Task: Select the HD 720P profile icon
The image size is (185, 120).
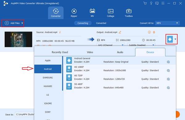Action: pyautogui.click(x=69, y=78)
